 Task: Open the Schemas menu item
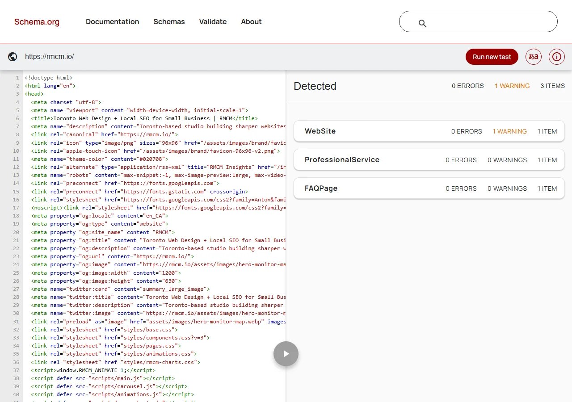169,21
